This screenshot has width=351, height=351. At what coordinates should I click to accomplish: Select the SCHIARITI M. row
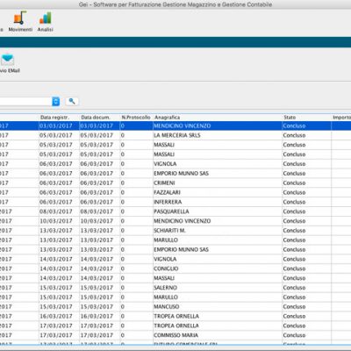click(x=175, y=231)
